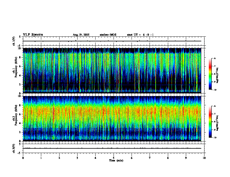Viewport: 230px width, 177px height.
Task: Select the "Aug.19, 2025" date text
Action: pyautogui.click(x=81, y=35)
